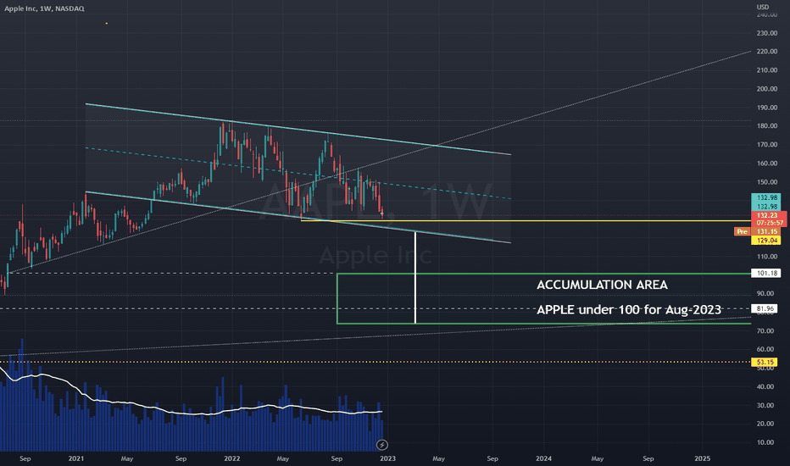Click the 2022 label on the time axis
Image resolution: width=790 pixels, height=466 pixels.
[x=231, y=458]
